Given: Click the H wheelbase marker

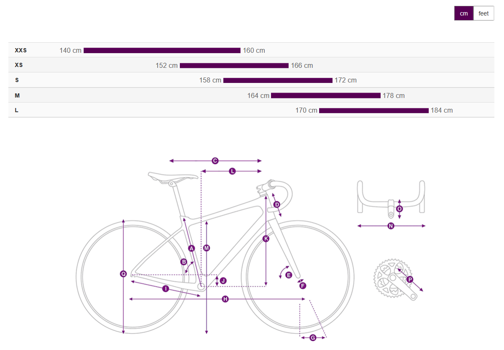Looking at the screenshot, I should tap(225, 299).
